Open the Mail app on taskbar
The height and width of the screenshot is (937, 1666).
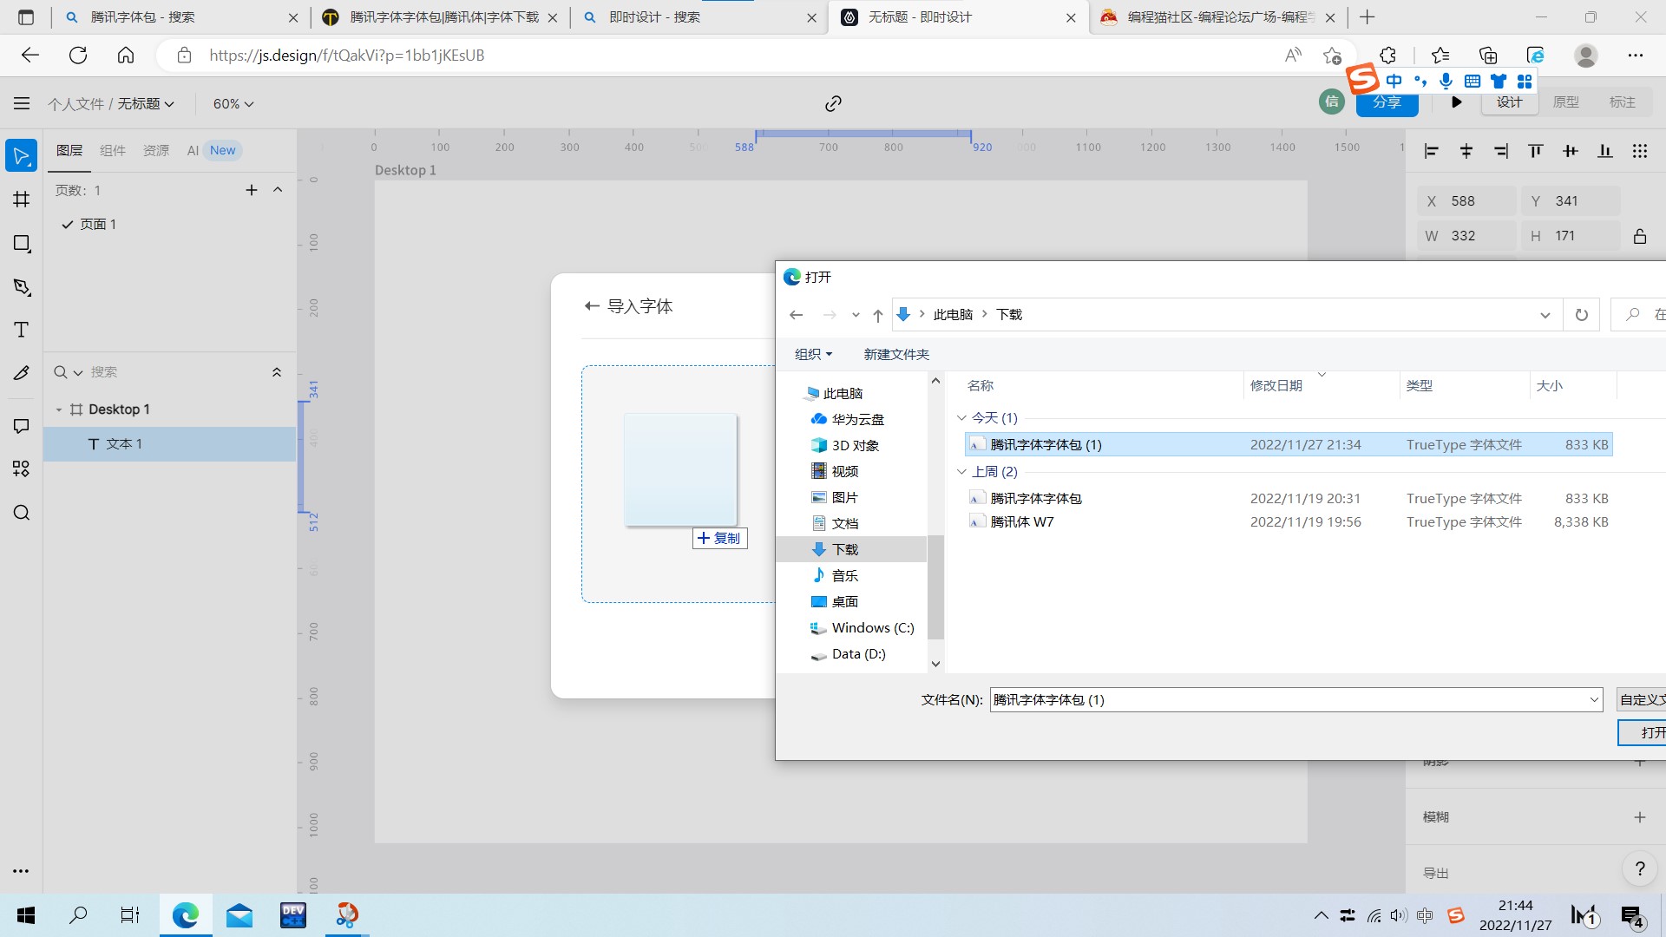coord(239,915)
